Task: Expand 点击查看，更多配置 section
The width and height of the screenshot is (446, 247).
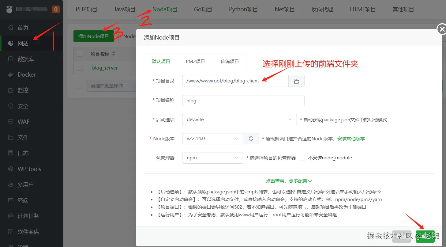Action: coord(289,181)
